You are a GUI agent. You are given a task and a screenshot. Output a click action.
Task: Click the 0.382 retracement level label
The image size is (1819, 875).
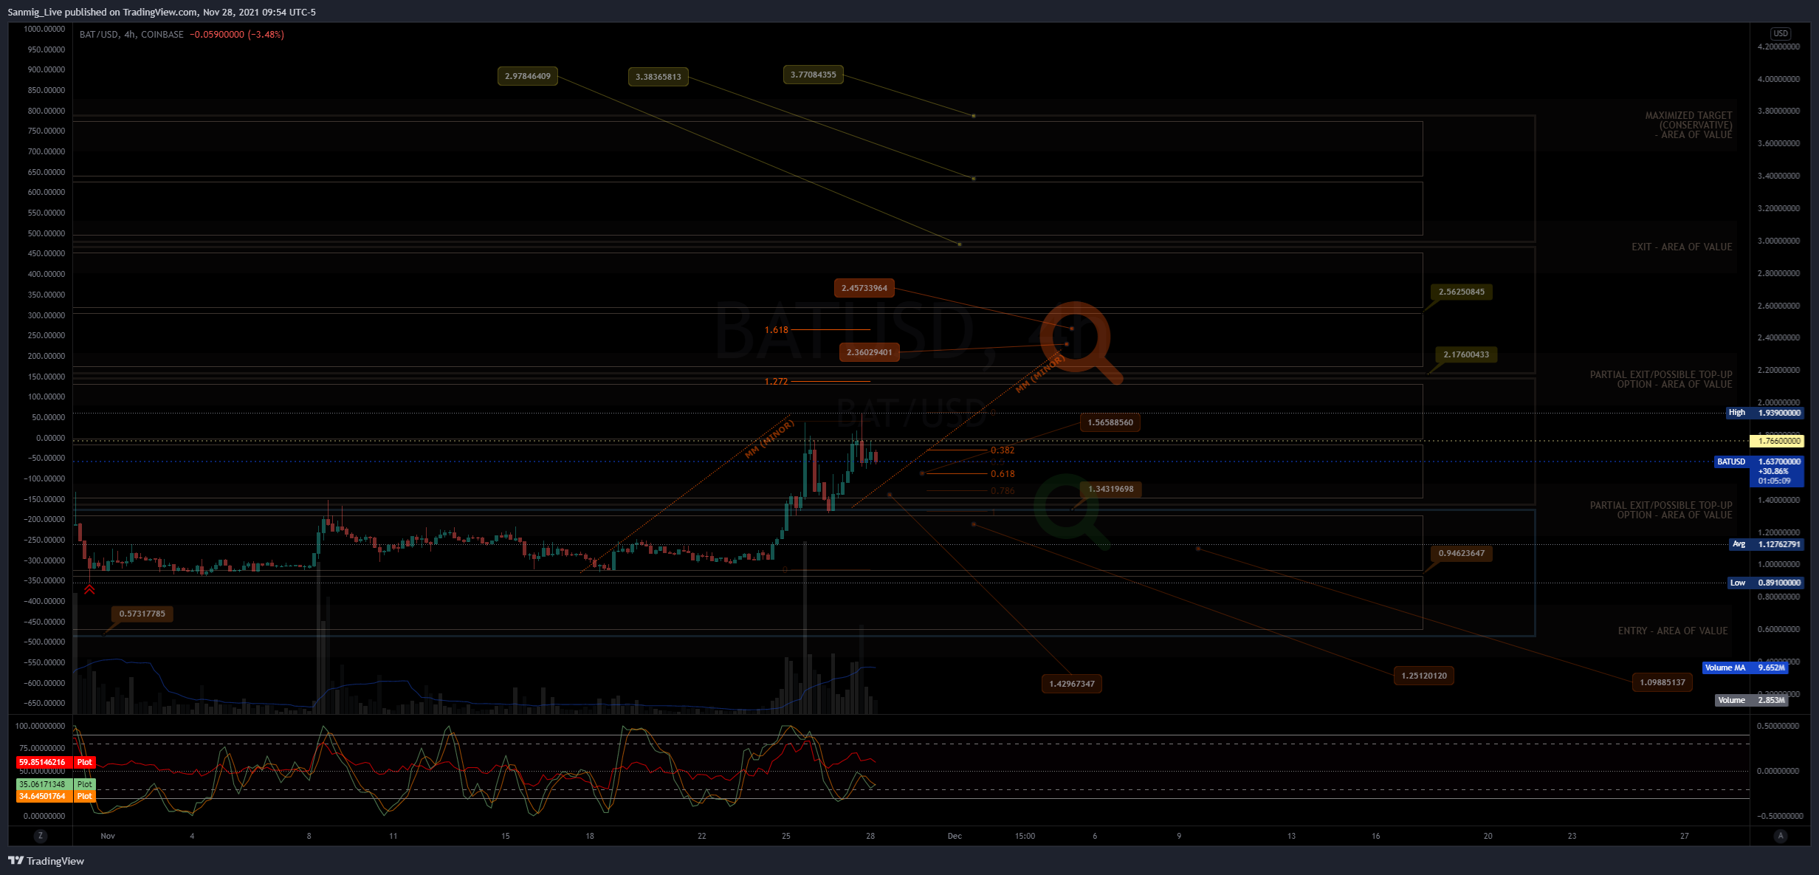1003,450
